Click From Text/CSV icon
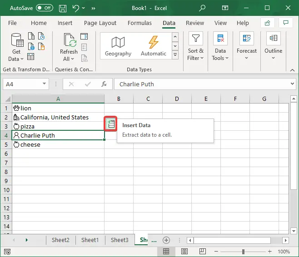The image size is (299, 257). (x=31, y=36)
